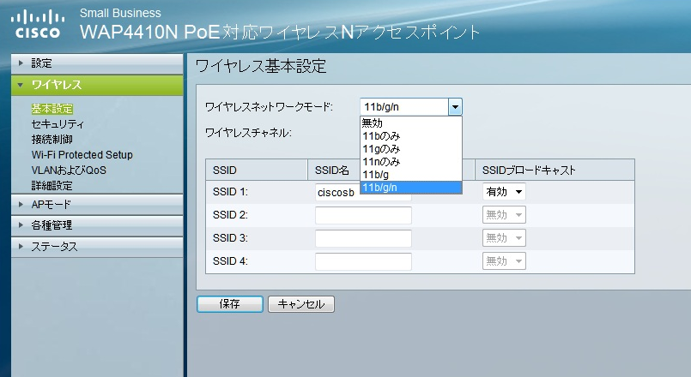Click the SSID 3: row label
The width and height of the screenshot is (691, 377).
230,238
